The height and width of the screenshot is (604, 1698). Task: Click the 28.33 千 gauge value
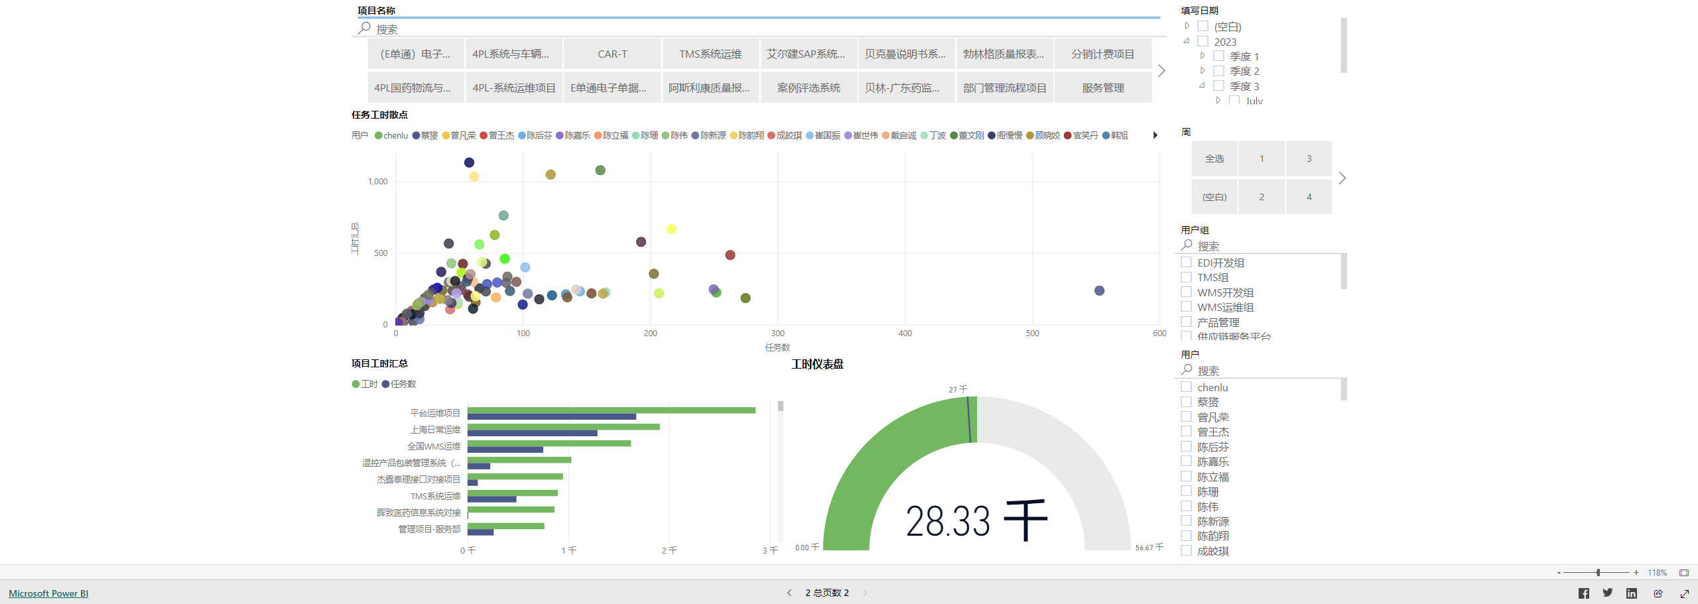click(x=976, y=520)
